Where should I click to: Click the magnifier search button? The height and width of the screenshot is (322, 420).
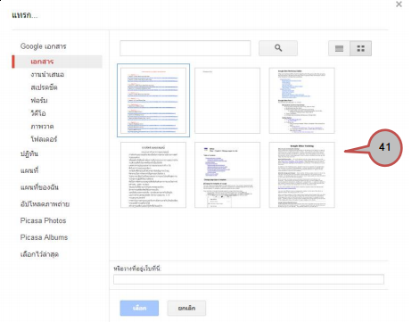tap(278, 48)
